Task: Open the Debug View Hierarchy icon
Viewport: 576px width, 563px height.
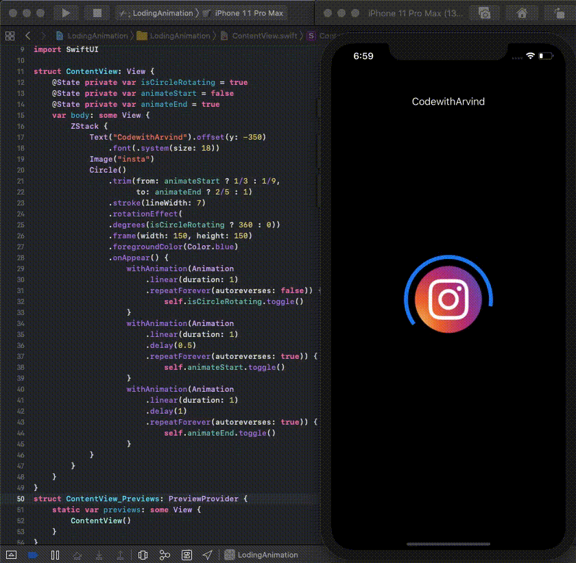Action: [x=143, y=555]
